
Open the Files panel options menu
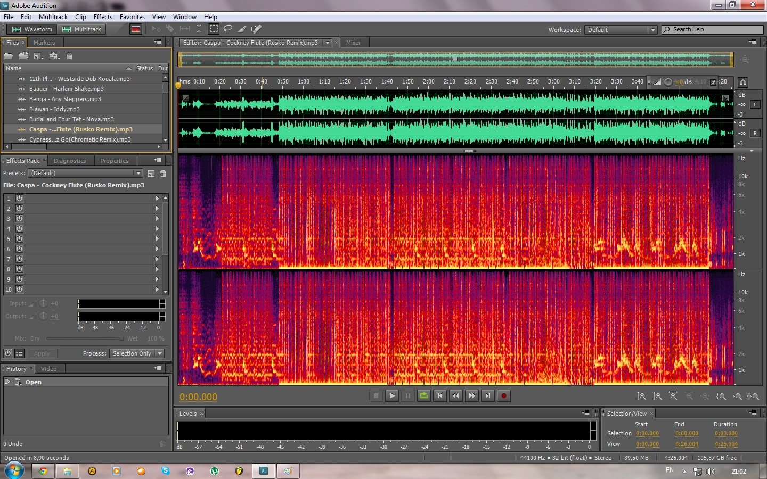coord(158,42)
